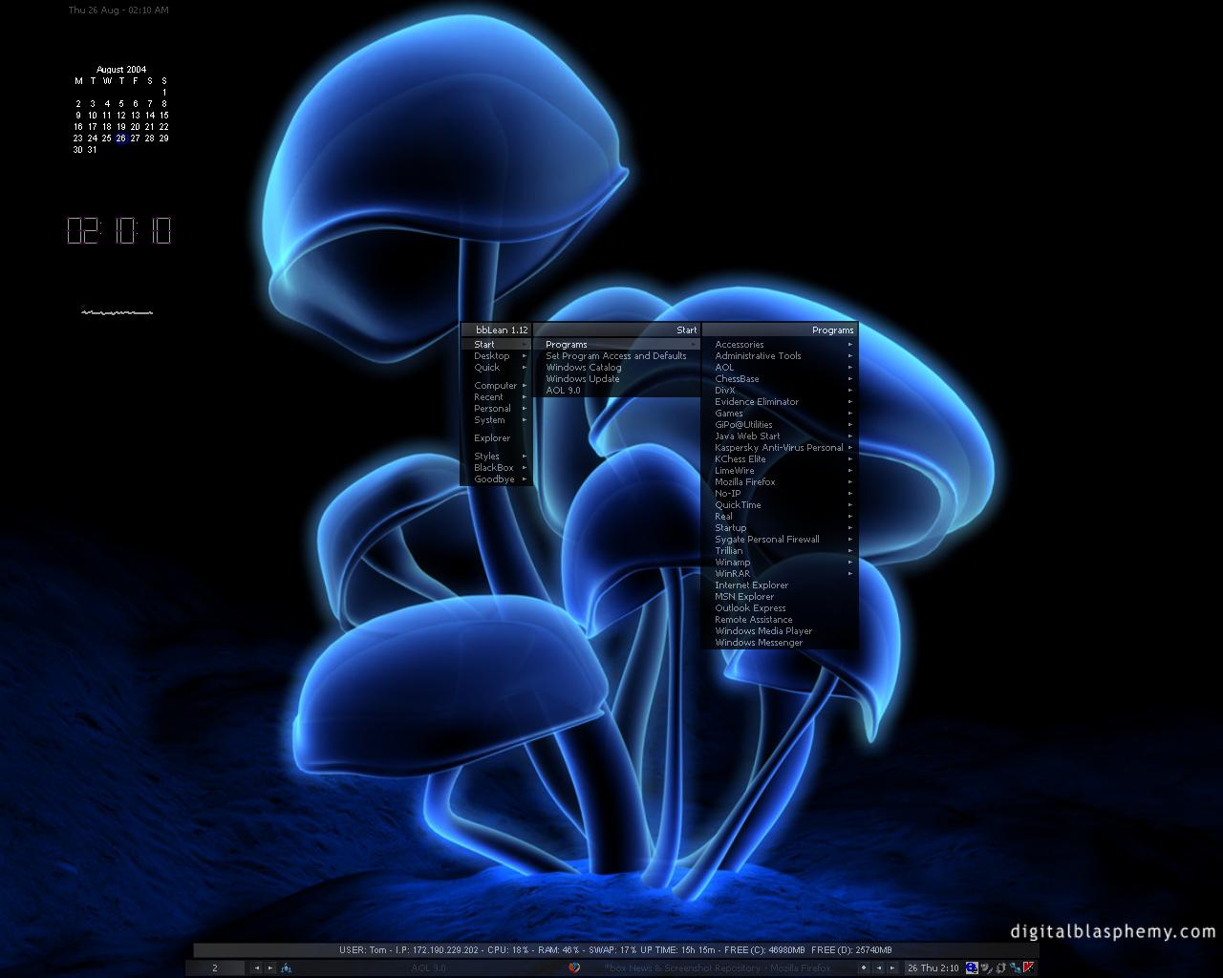Open the Personal submenu
This screenshot has height=978, width=1223.
(496, 409)
